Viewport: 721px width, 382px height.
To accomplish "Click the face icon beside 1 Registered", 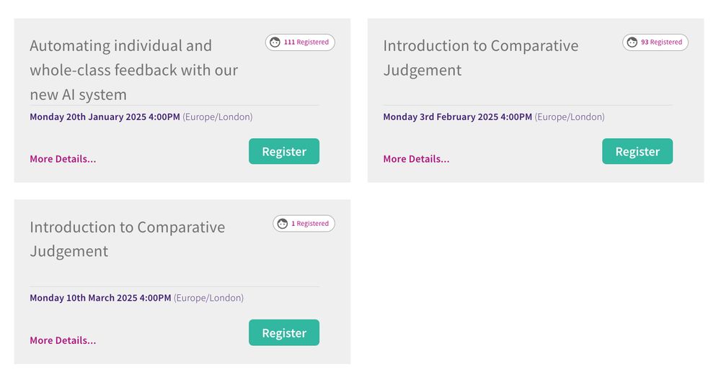I will coord(283,224).
